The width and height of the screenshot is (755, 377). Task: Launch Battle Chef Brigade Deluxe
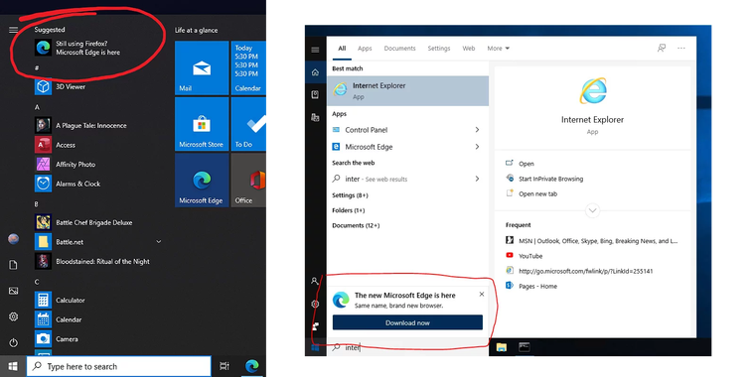point(83,222)
